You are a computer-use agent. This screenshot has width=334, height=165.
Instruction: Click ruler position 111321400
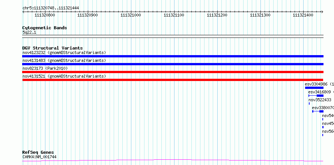click(x=303, y=15)
